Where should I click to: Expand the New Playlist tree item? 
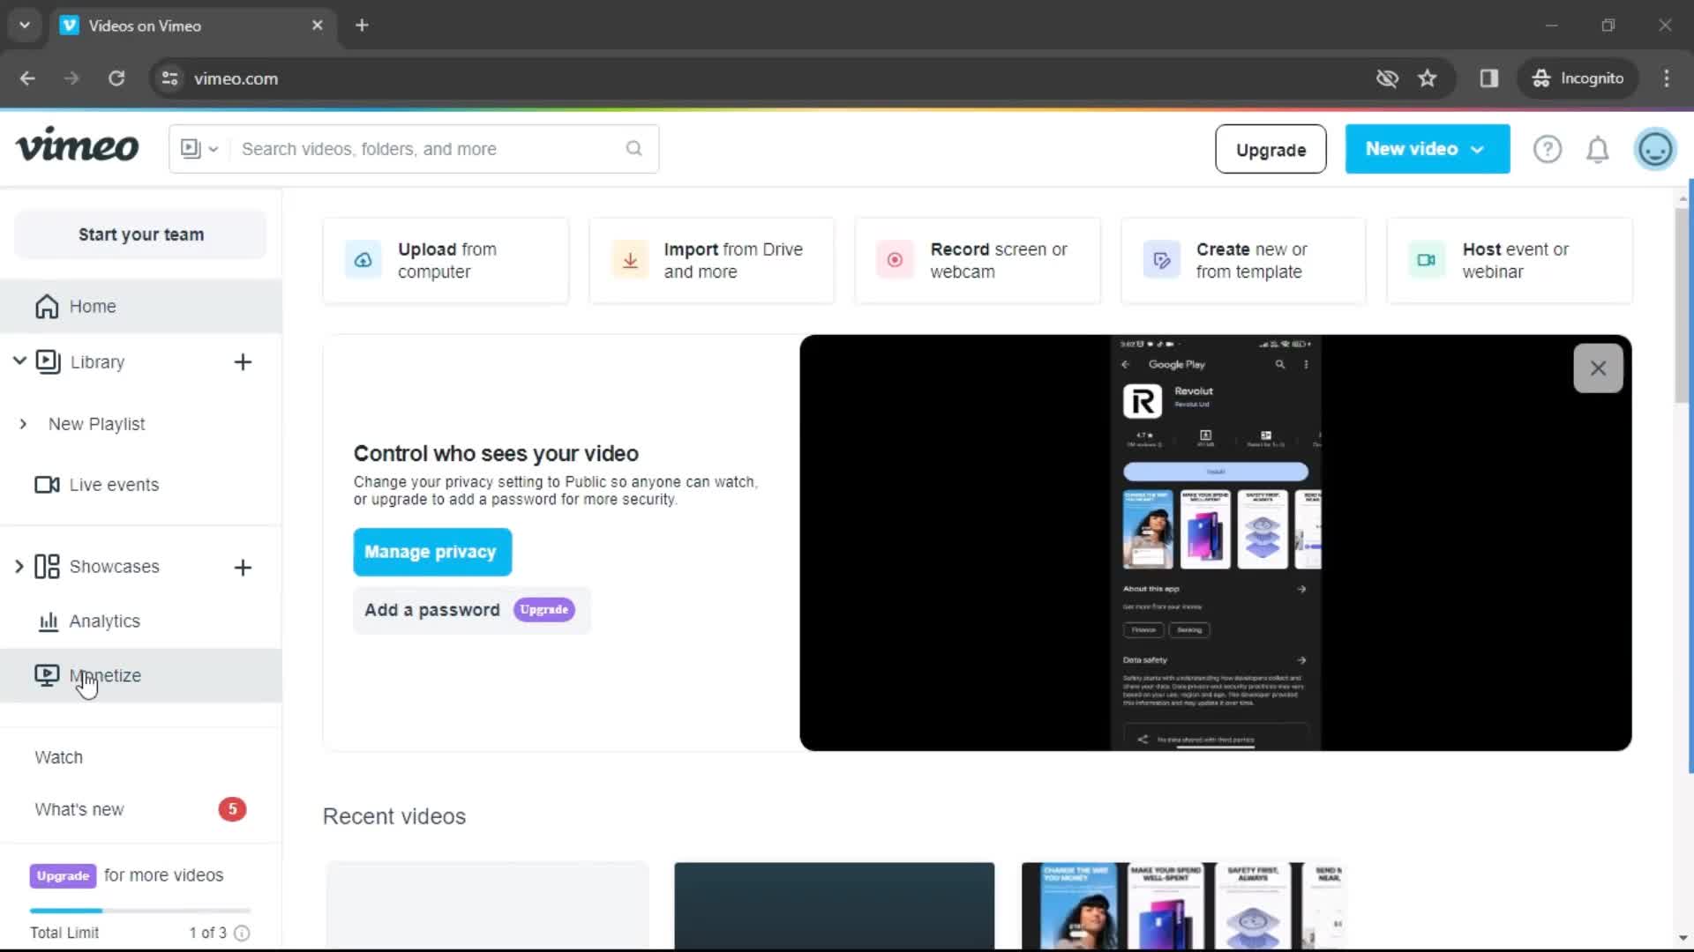click(23, 423)
